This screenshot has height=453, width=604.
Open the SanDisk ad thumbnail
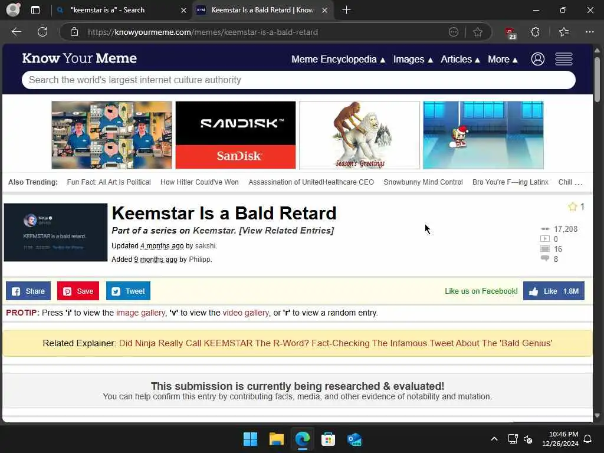(x=235, y=135)
